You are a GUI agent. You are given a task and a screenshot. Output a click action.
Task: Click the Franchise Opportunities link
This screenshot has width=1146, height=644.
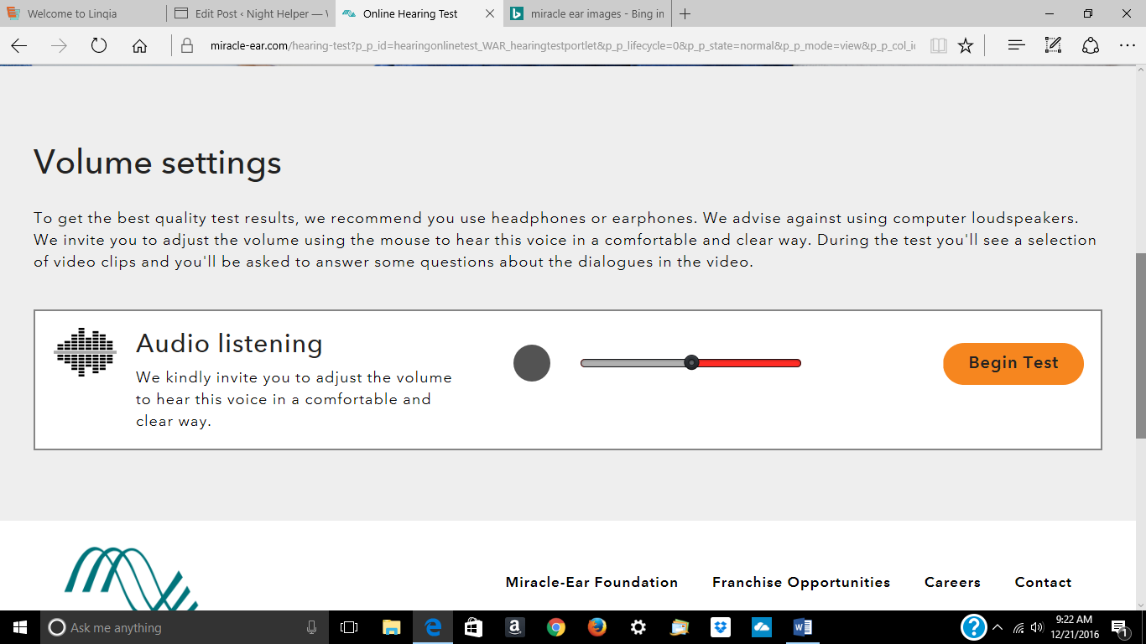coord(801,582)
